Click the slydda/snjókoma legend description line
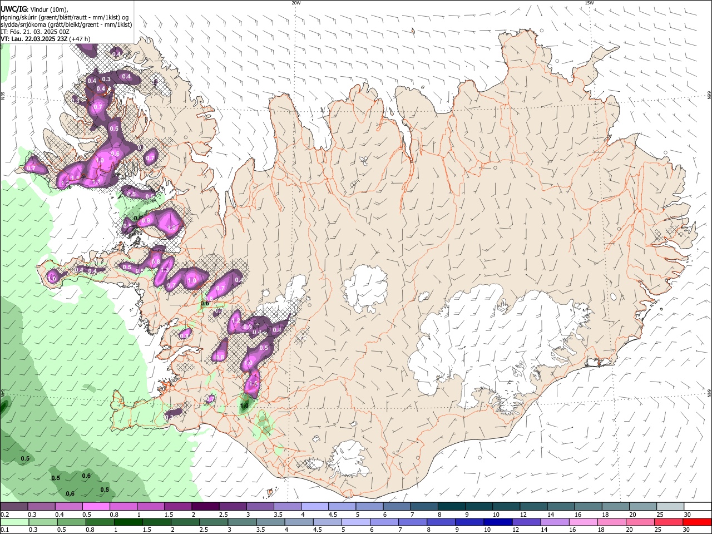712x534 pixels. pyautogui.click(x=66, y=24)
